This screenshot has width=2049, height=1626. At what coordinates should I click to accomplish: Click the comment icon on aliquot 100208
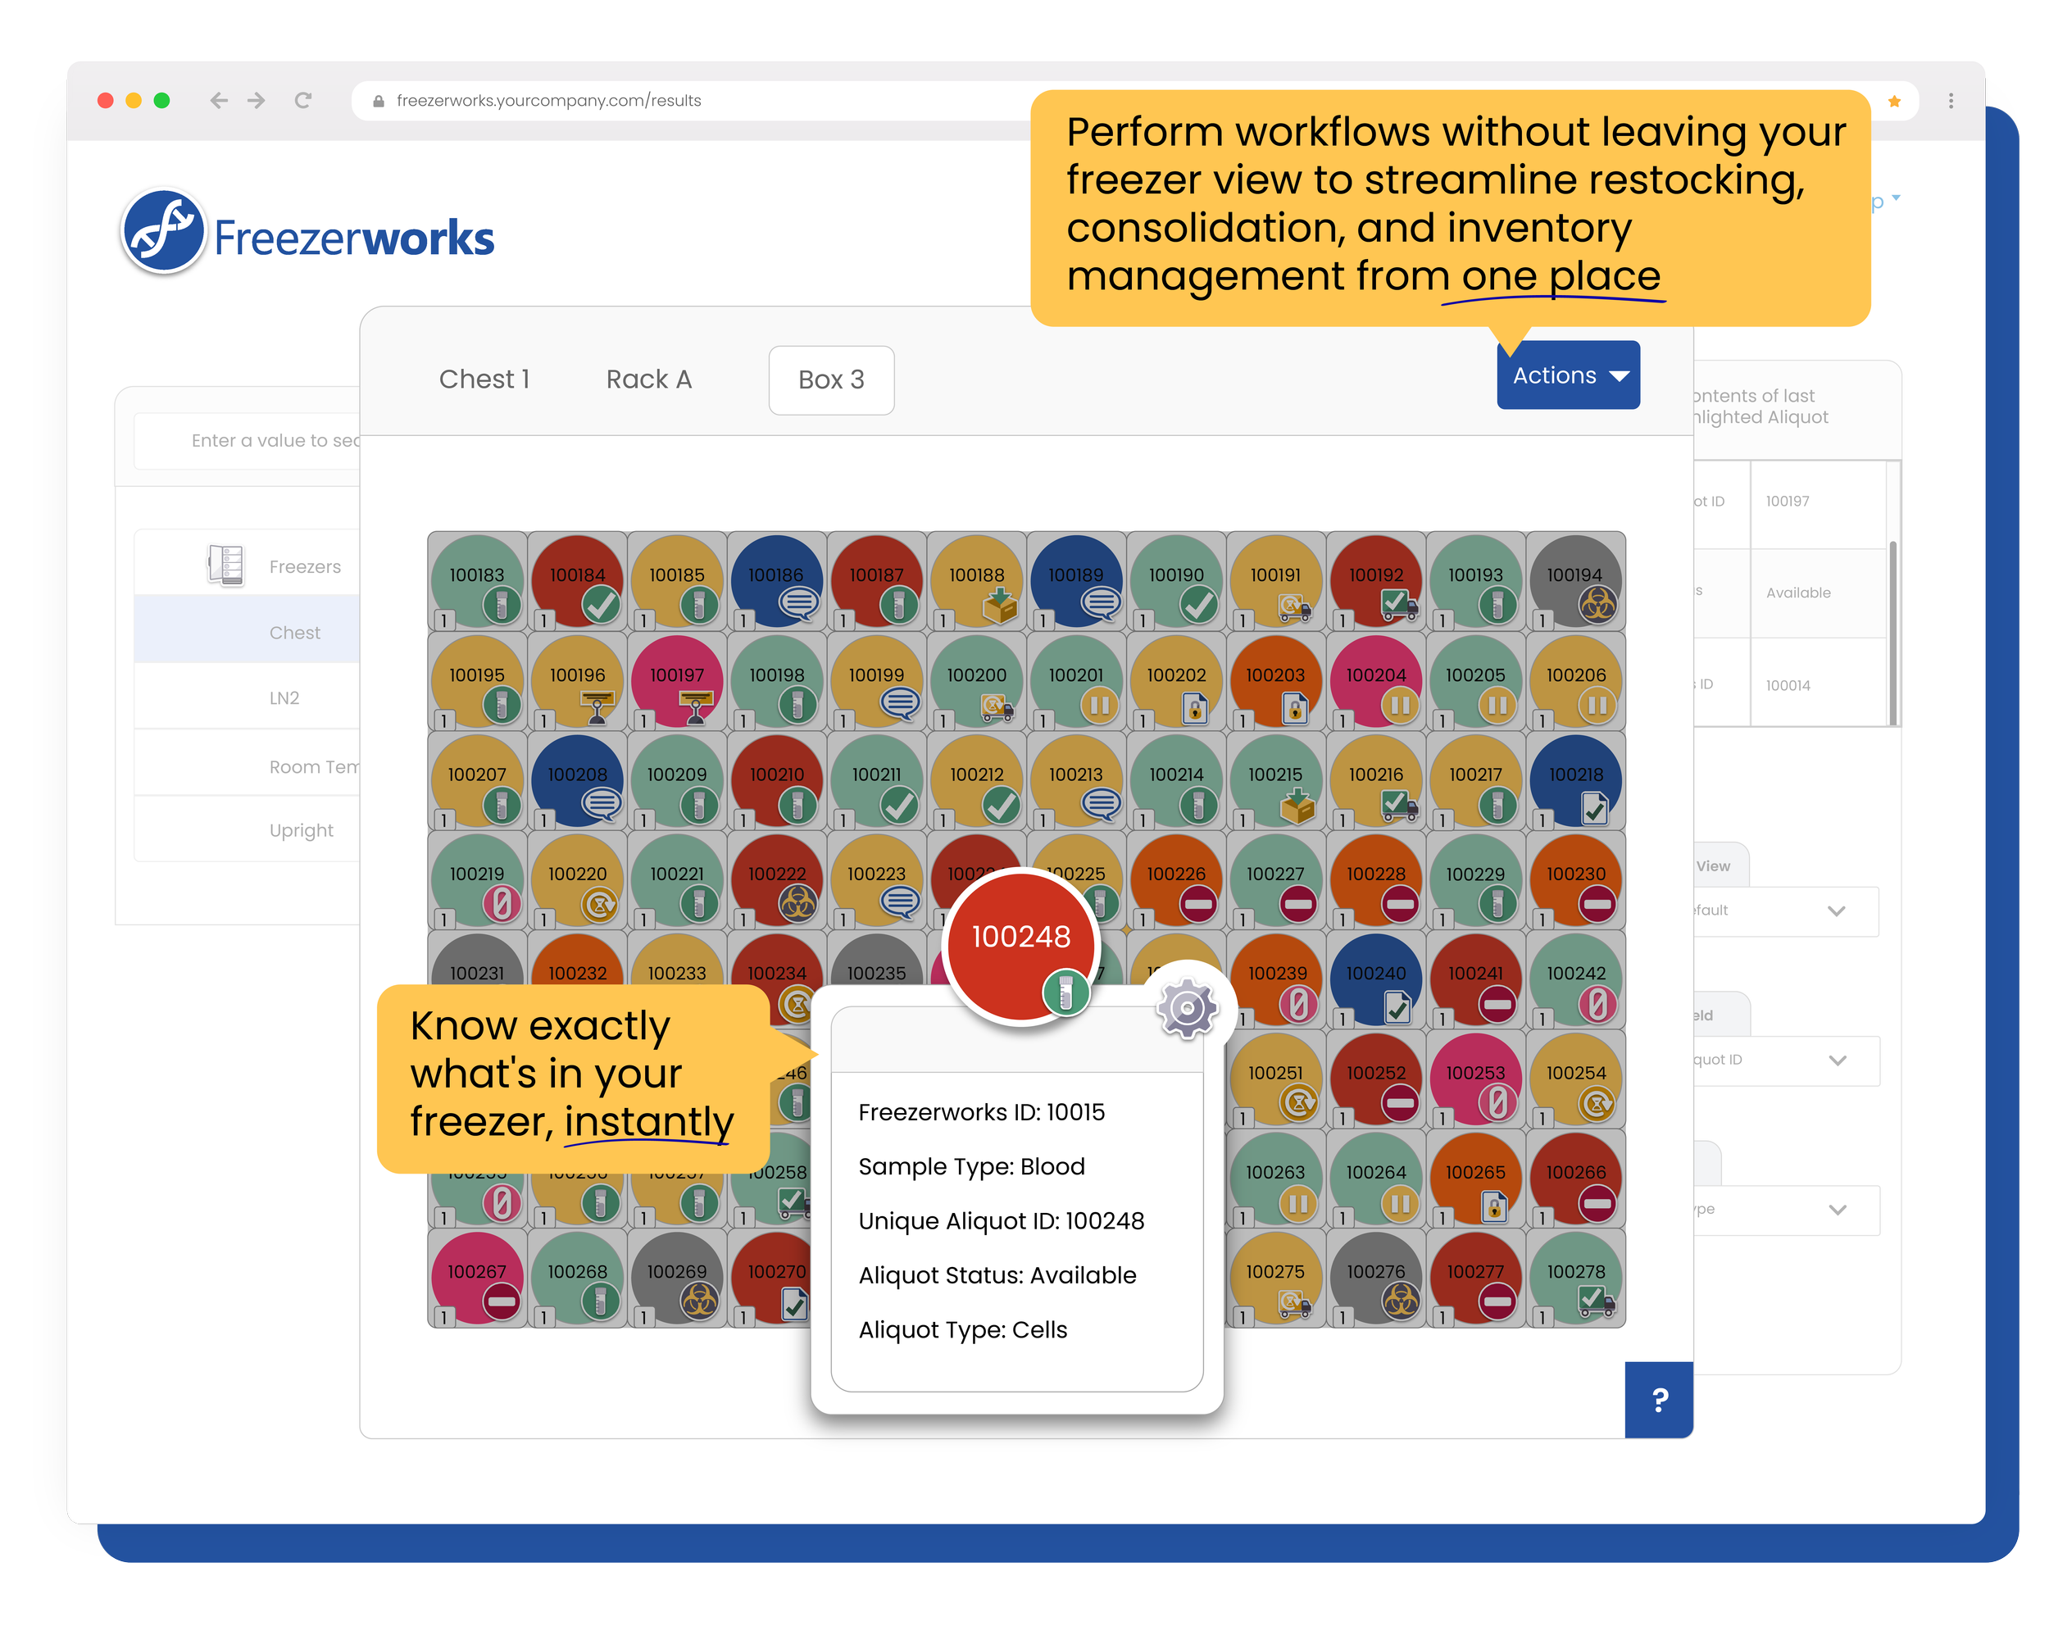coord(602,804)
